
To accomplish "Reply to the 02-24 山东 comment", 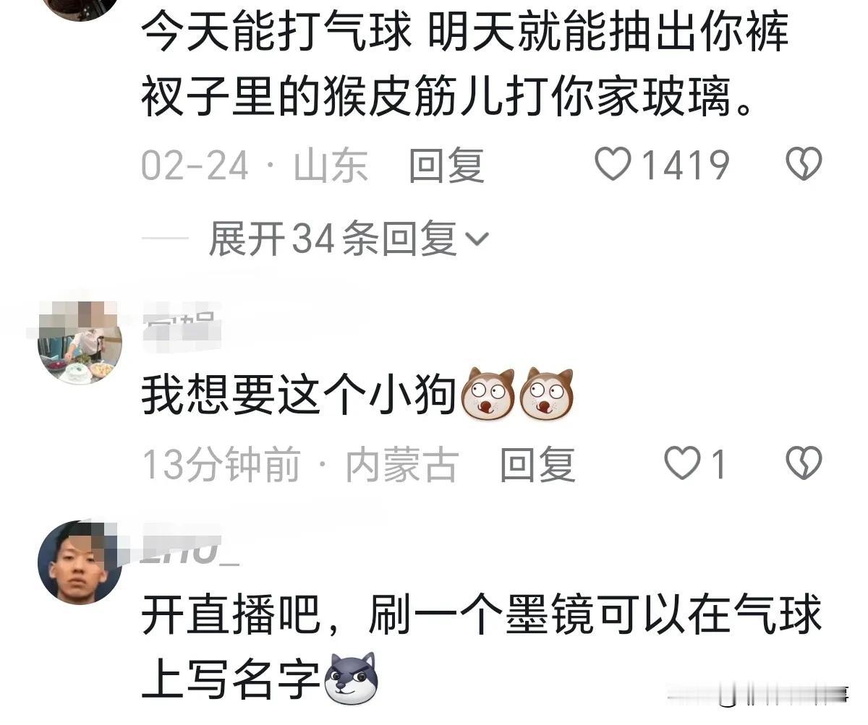I will click(446, 166).
